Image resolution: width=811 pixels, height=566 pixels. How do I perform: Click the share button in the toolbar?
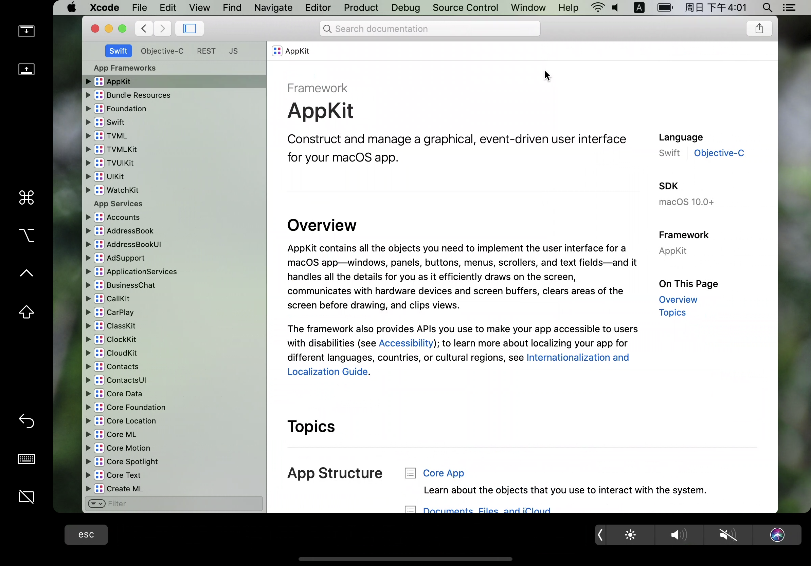pos(759,29)
